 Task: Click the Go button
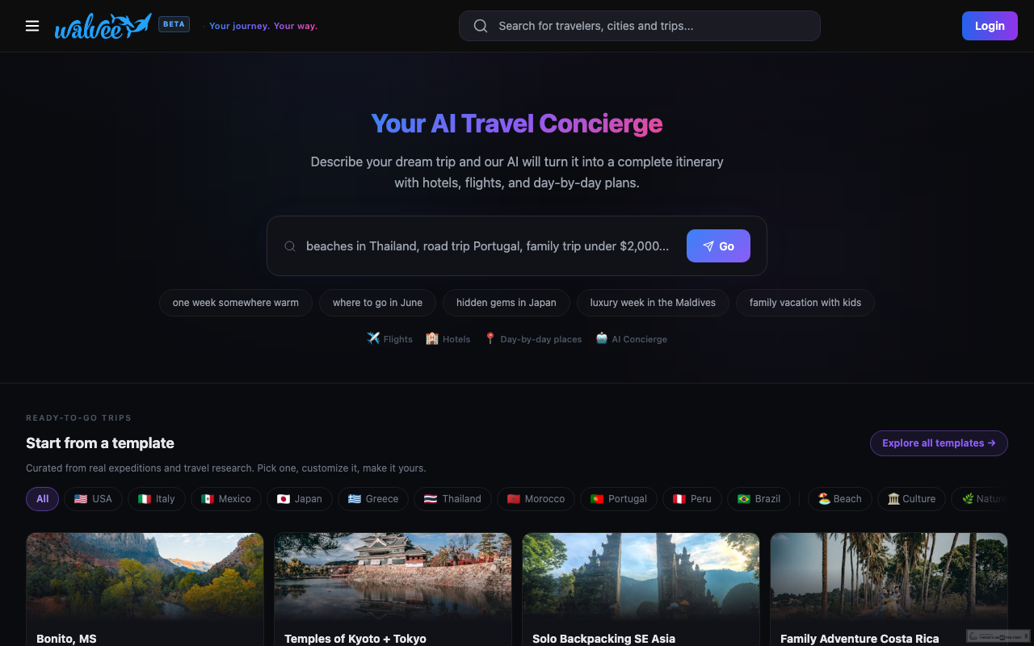tap(718, 246)
